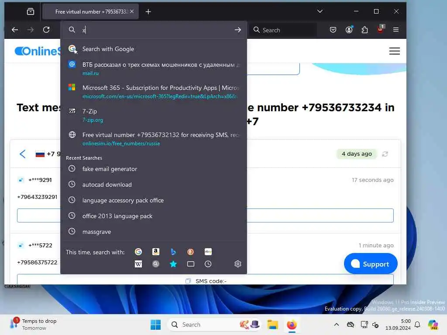Click the toolbar Search box
The width and height of the screenshot is (447, 335).
[x=283, y=30]
